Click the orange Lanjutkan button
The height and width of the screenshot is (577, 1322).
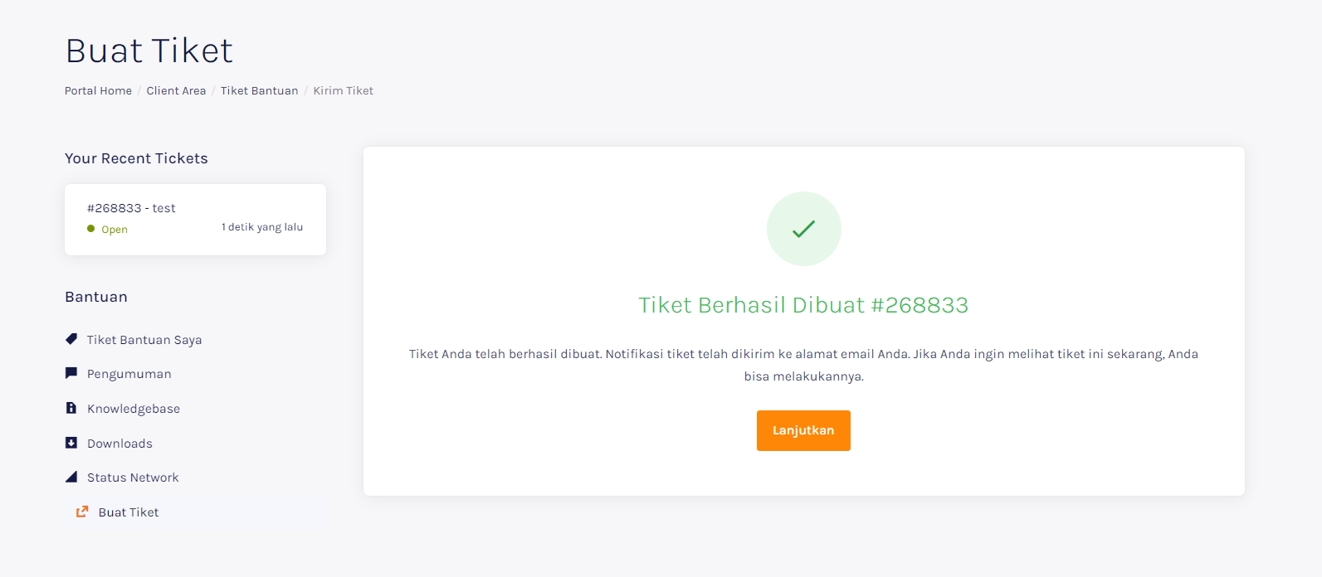coord(803,430)
